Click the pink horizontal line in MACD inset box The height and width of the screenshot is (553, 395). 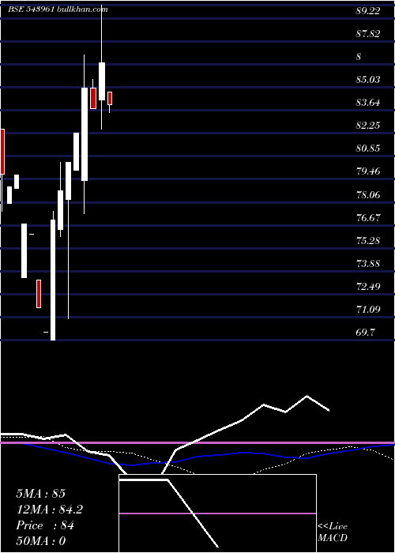coord(217,513)
